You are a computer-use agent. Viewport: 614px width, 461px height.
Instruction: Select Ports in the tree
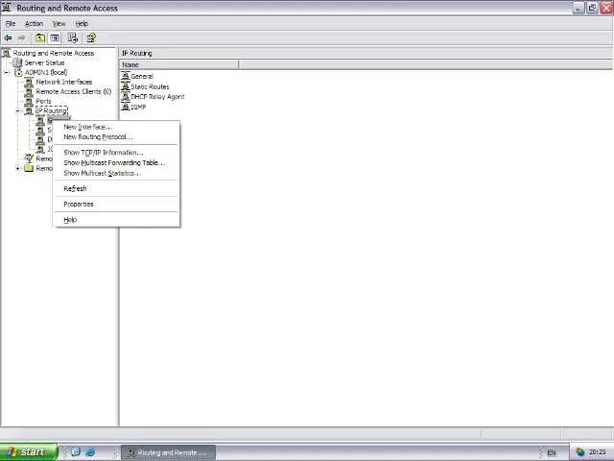[43, 101]
